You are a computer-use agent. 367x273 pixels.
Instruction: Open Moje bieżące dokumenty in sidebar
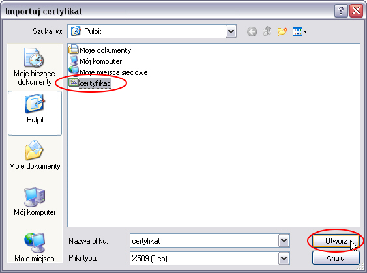pos(35,66)
